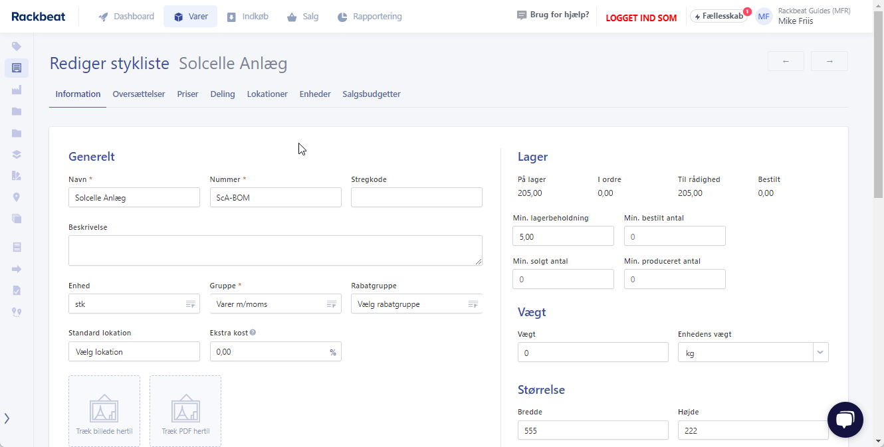Click the Min. bestilt antal field
Screen dimensions: 884x447
click(x=675, y=236)
